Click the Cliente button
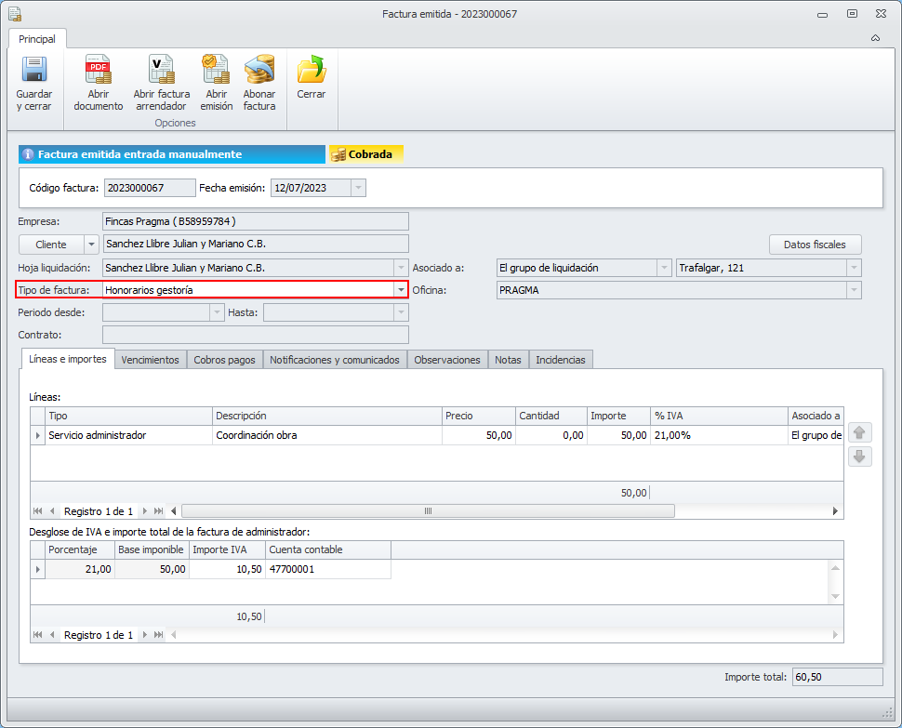The width and height of the screenshot is (902, 728). pyautogui.click(x=51, y=245)
